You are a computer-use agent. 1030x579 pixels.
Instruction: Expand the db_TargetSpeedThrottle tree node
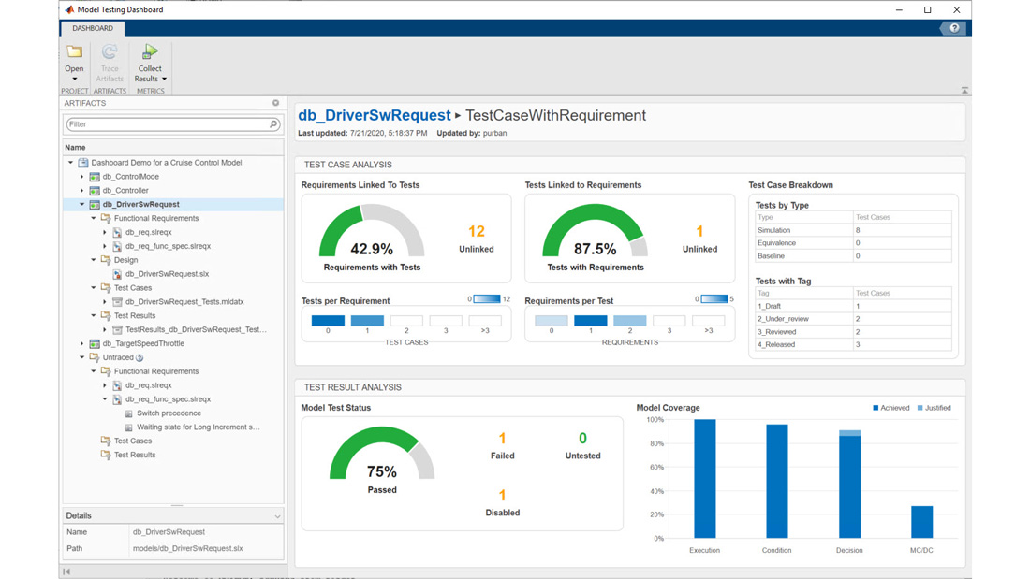coord(81,343)
